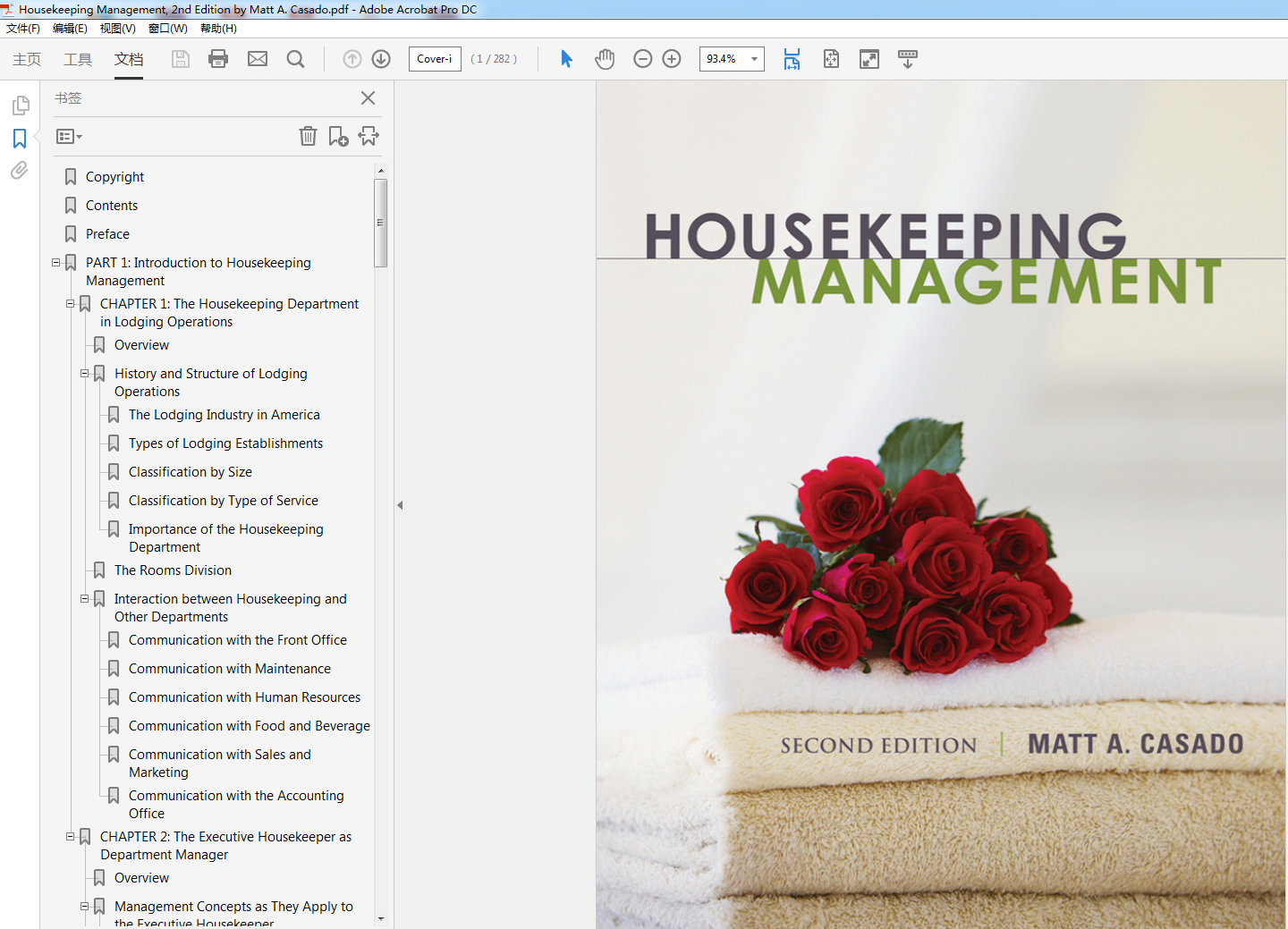This screenshot has height=929, width=1288.
Task: Zoom out with minus circle icon
Action: click(643, 59)
